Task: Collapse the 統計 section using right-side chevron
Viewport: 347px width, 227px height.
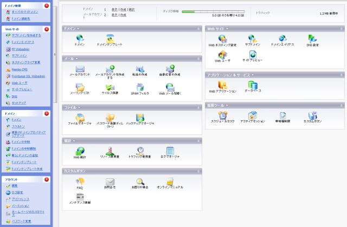Action: pyautogui.click(x=199, y=141)
